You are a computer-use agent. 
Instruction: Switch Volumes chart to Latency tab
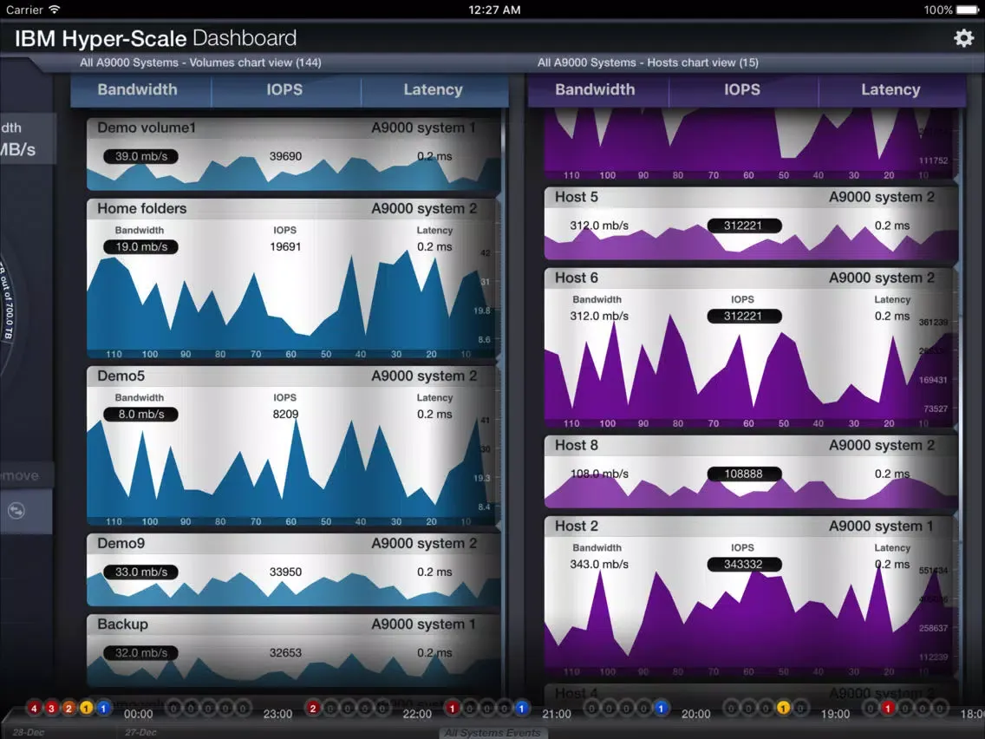pyautogui.click(x=434, y=89)
